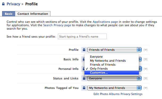Open the help [?] for Basic Info
The image size is (162, 99).
[146, 59]
